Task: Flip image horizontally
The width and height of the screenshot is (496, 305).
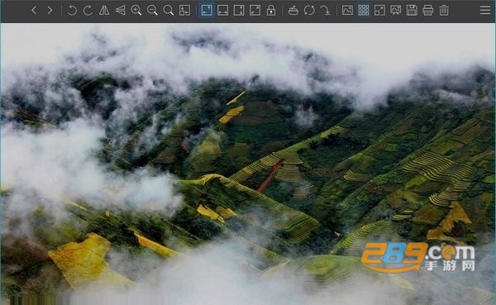Action: 104,11
